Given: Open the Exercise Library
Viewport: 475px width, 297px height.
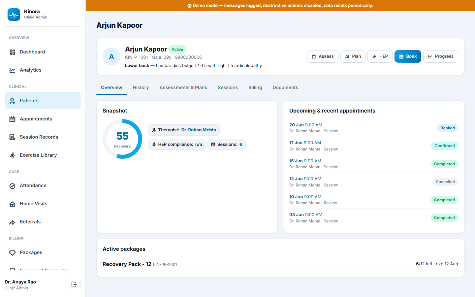Looking at the screenshot, I should 43,155.
